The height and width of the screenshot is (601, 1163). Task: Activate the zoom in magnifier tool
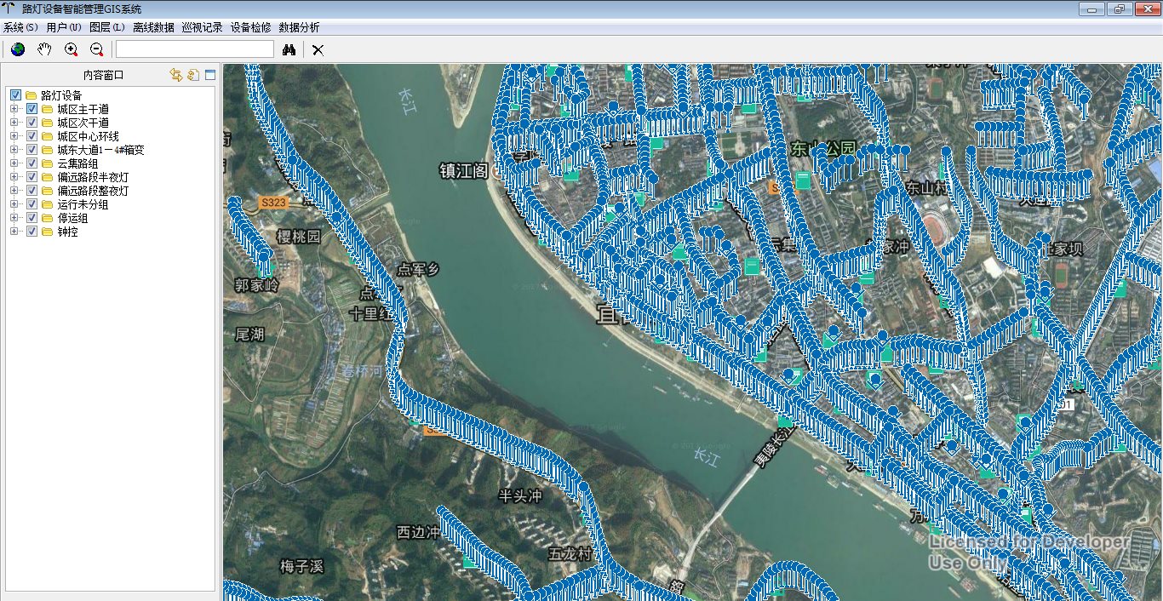coord(71,49)
